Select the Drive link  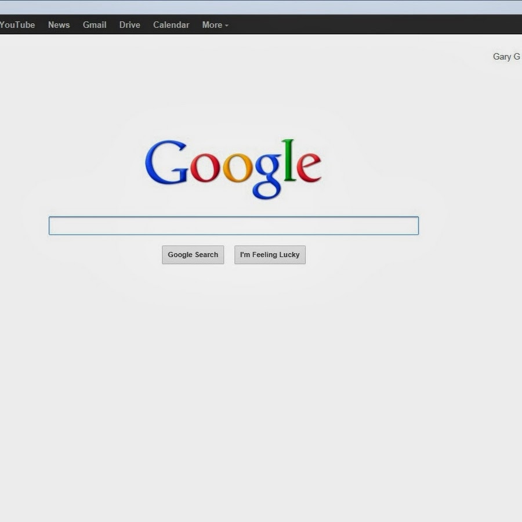[129, 25]
